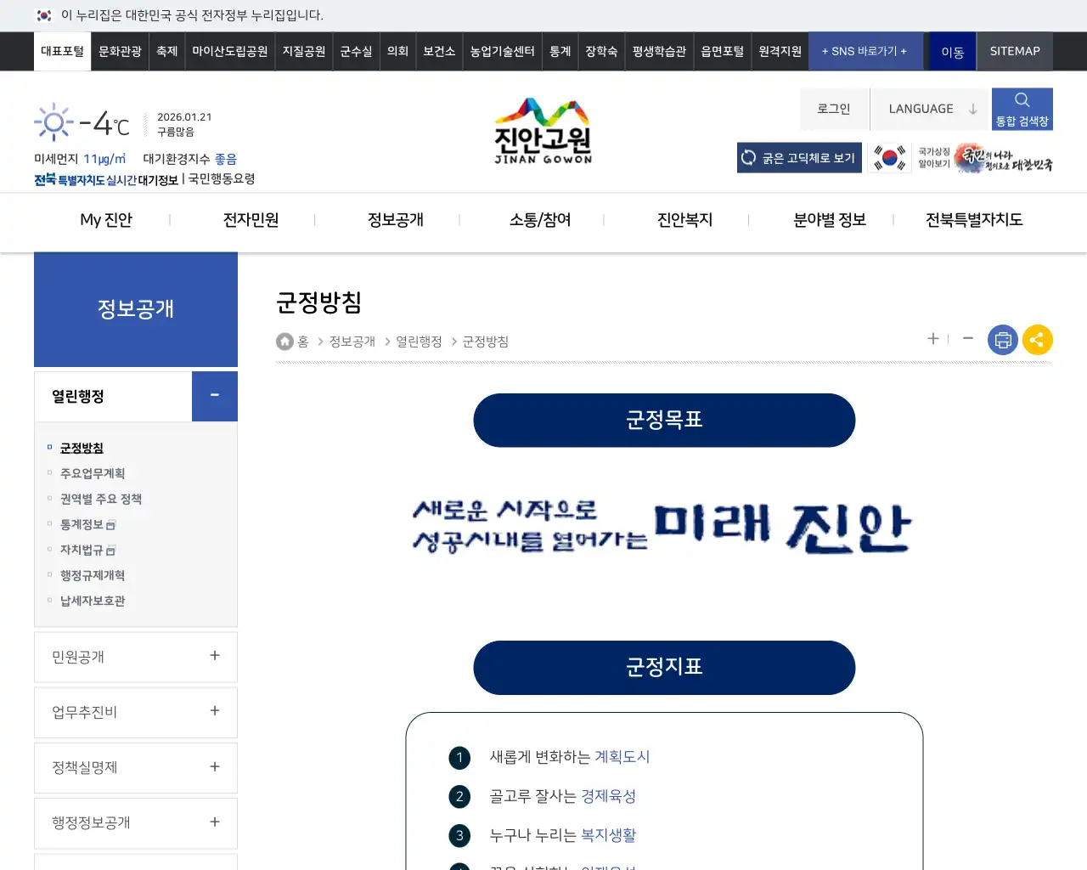Enable bold Gothic font view 굵은 고딕체로 보기

point(798,157)
